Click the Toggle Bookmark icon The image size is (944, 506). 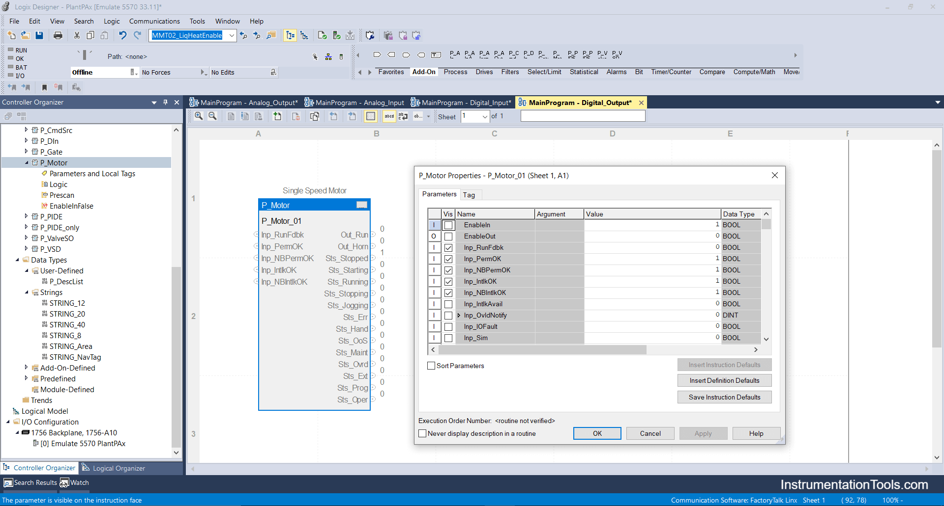(x=44, y=87)
